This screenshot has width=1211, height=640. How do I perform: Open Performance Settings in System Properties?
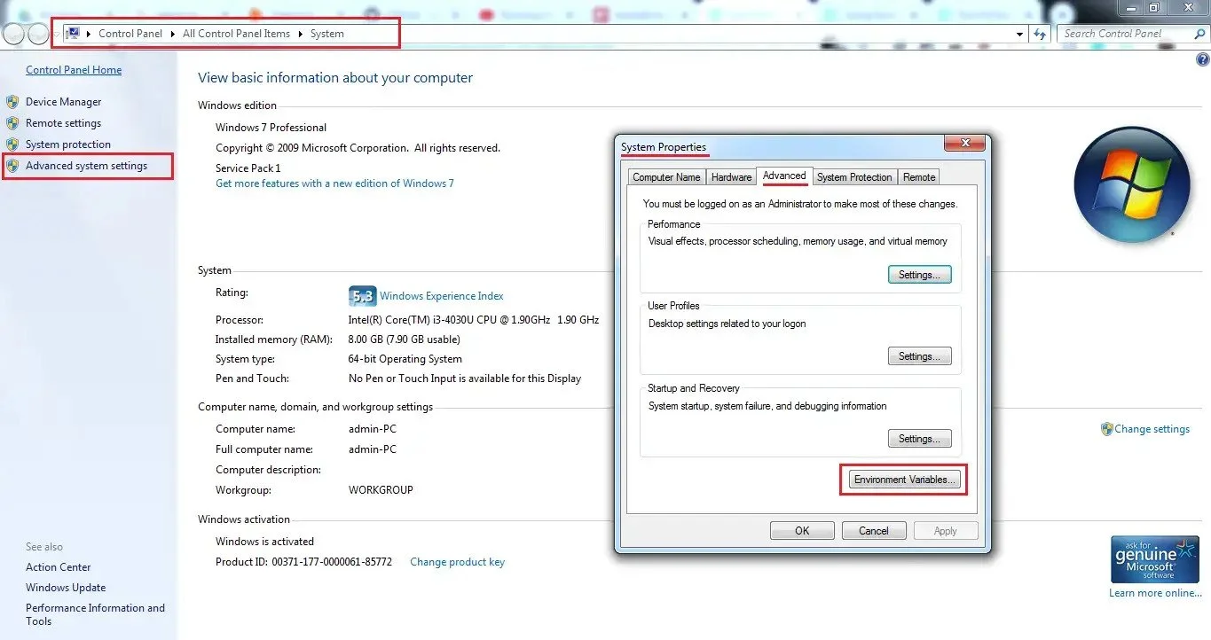919,274
